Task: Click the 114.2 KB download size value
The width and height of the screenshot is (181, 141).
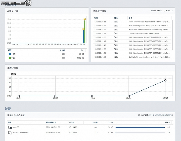Action: point(81,58)
